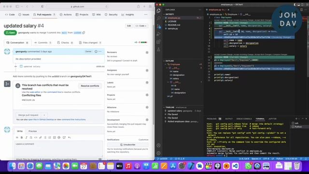This screenshot has height=174, width=309.
Task: Insert code snippet in comment toolbar
Action: pos(36,137)
